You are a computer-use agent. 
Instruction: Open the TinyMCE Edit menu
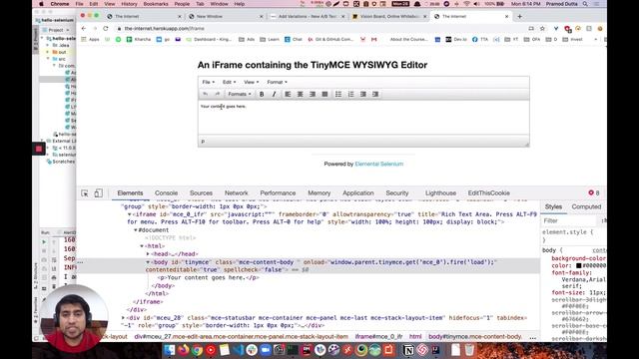(x=229, y=82)
